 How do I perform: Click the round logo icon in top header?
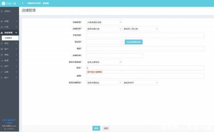[x=4, y=4]
